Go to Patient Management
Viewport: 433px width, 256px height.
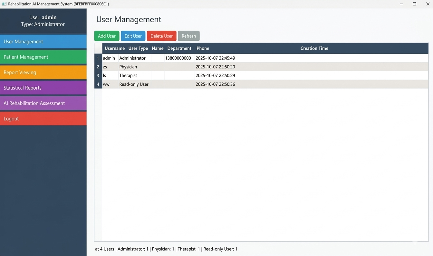(43, 57)
